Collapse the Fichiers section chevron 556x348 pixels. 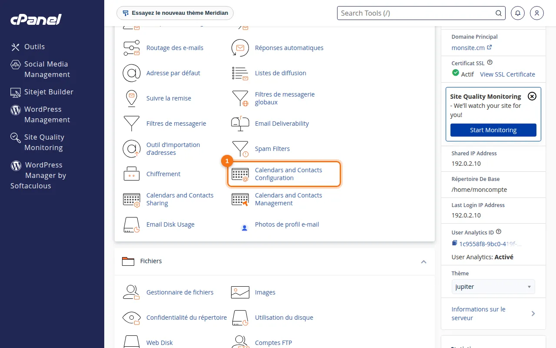point(424,261)
